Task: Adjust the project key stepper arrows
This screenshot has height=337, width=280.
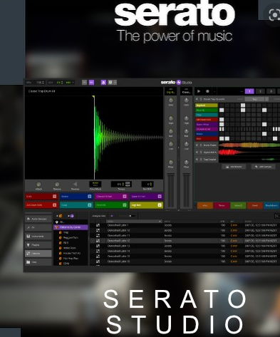Action: 62,83
